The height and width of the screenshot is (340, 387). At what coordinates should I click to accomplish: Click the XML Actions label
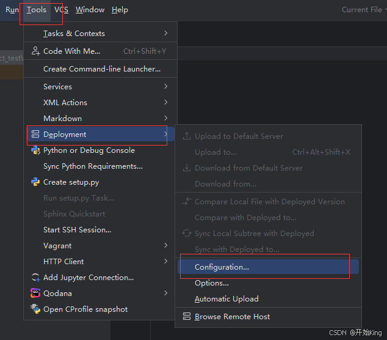tap(65, 102)
